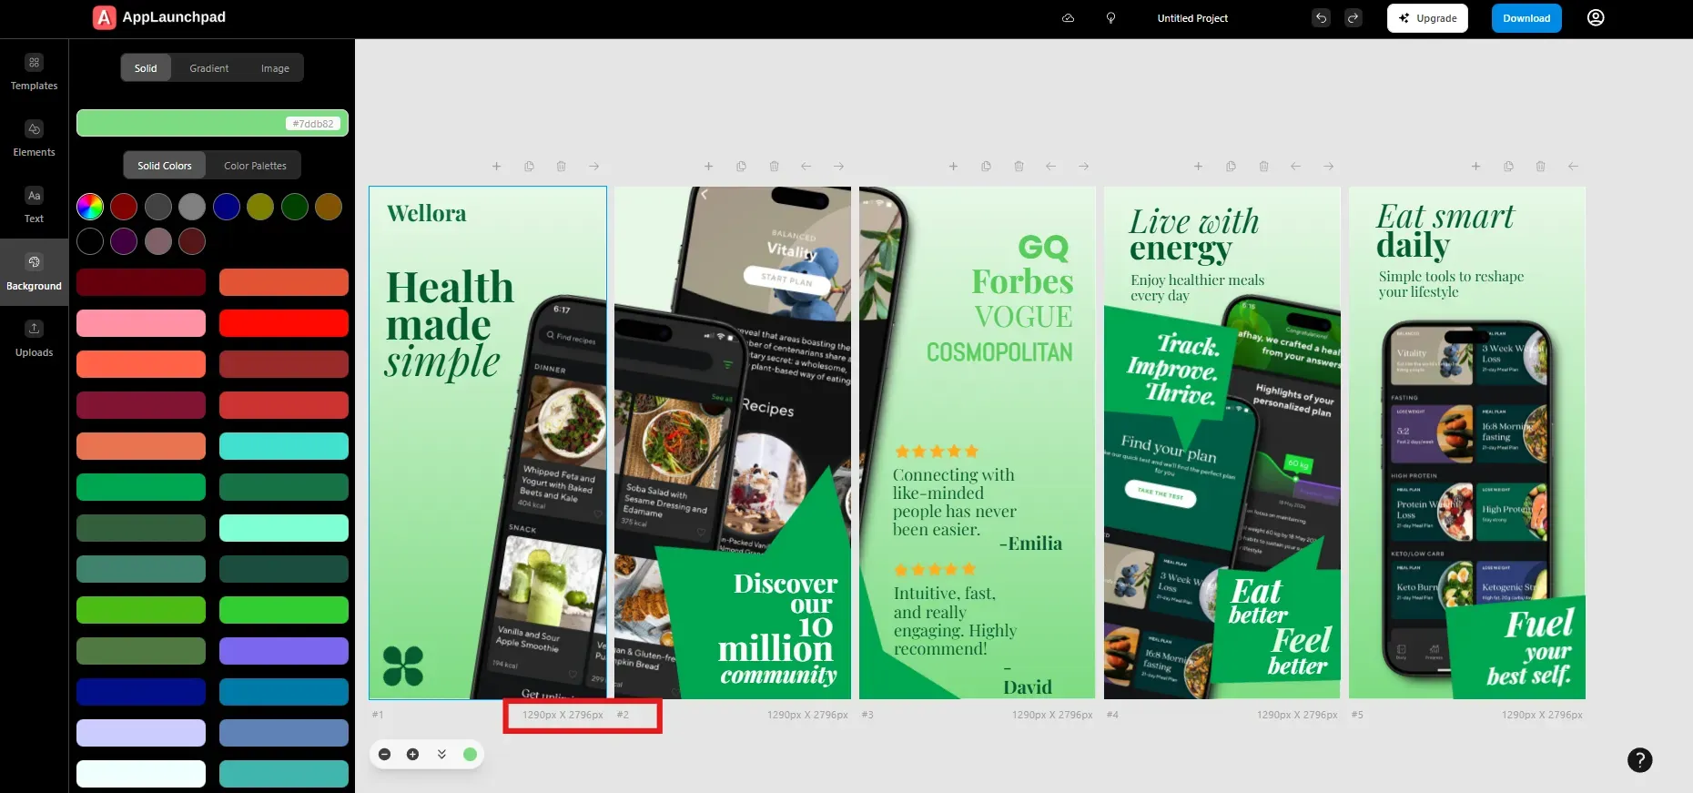Screen dimensions: 1693x793
Task: Click the cloud save status icon
Action: pos(1069,18)
